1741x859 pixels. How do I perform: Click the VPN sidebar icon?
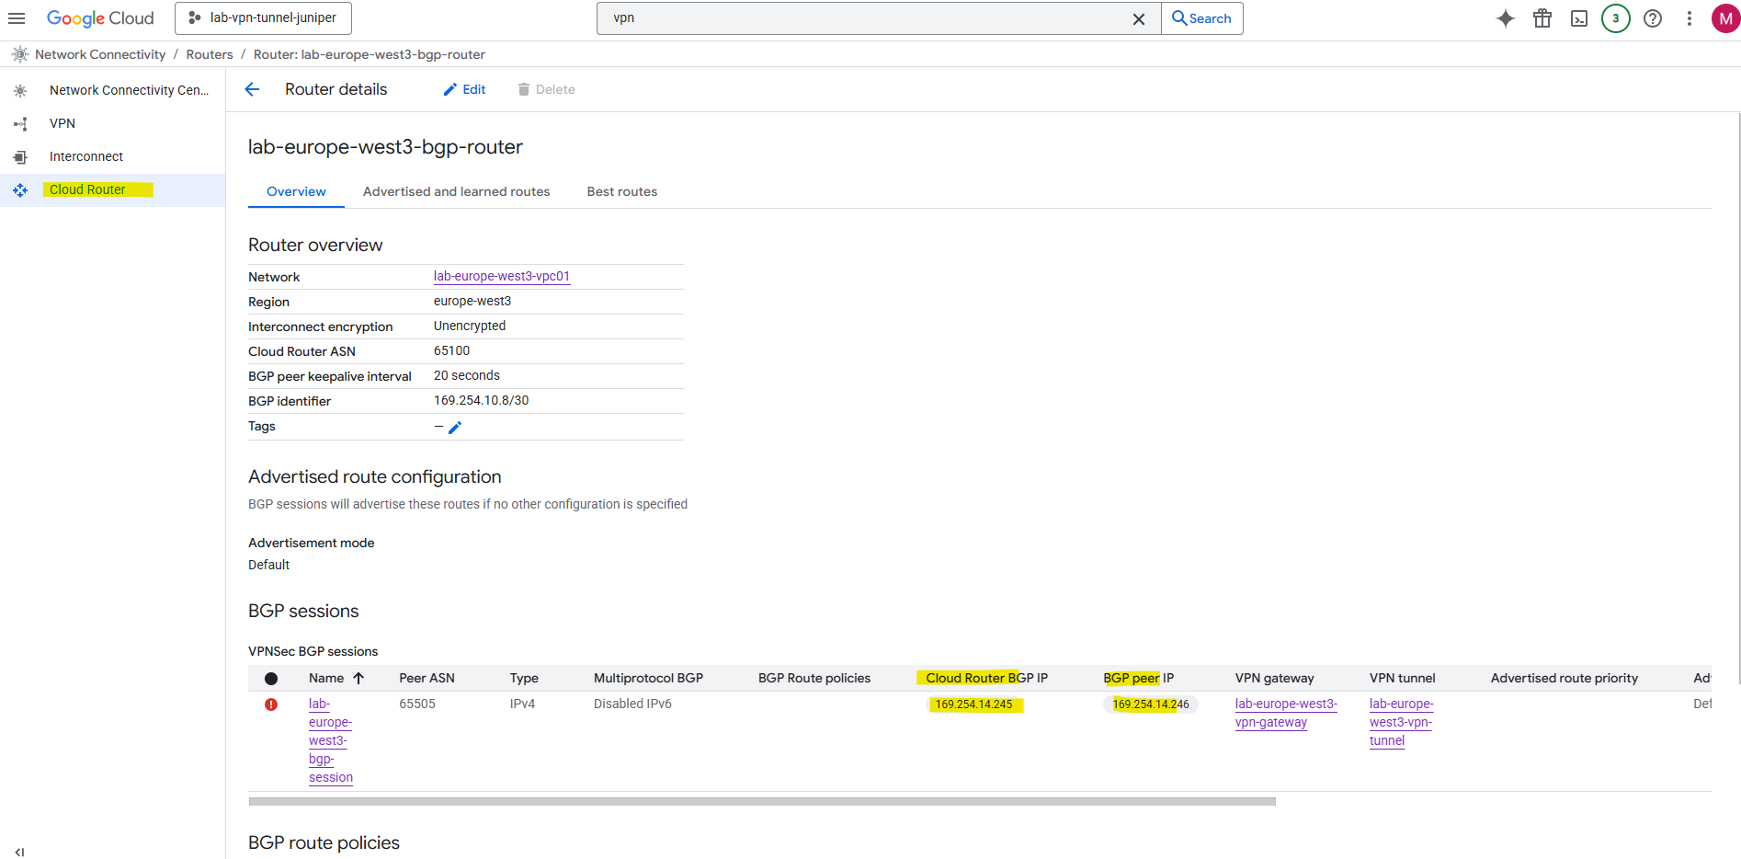coord(20,124)
